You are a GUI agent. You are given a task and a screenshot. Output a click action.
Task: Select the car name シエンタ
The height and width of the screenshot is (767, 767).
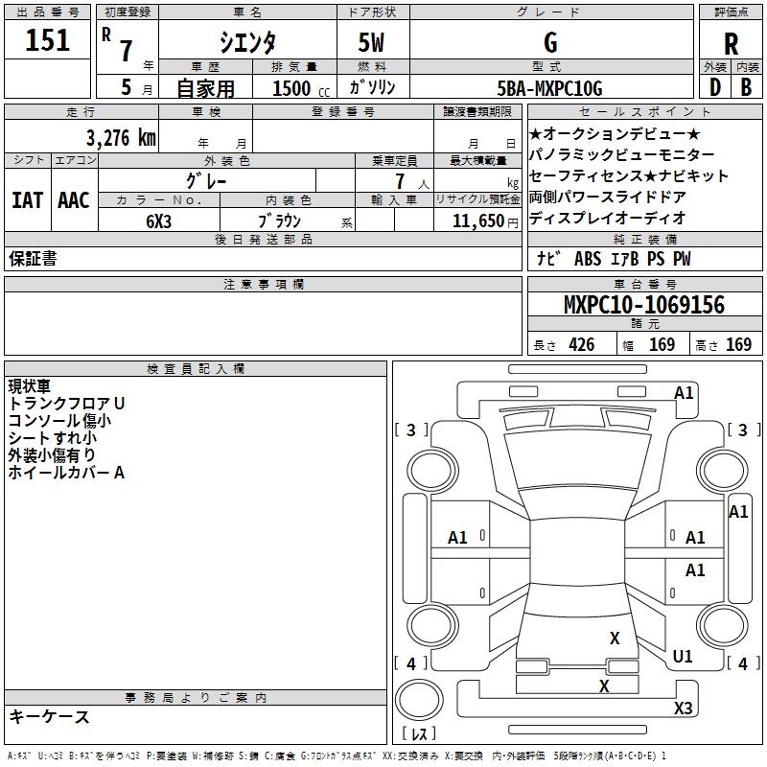coord(247,42)
